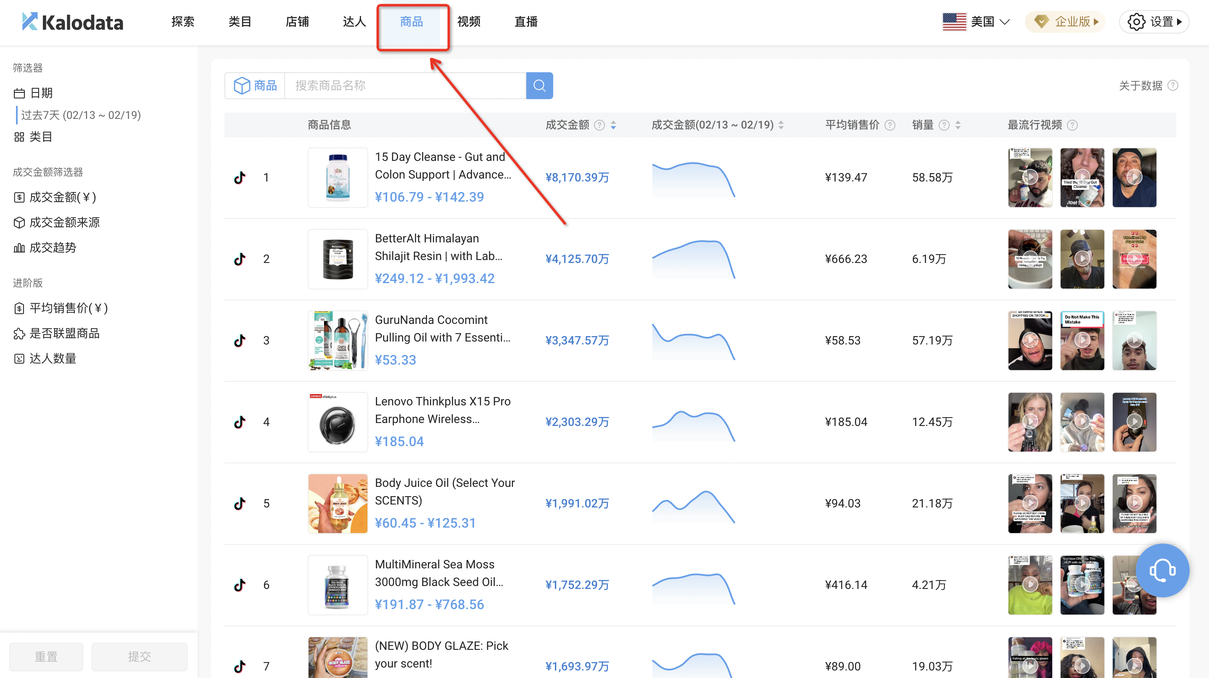Open the 视频 nav tab
1209x678 pixels.
point(469,21)
